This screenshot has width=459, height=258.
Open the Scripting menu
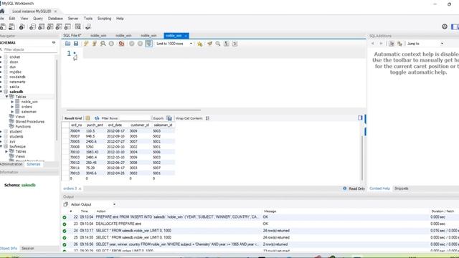tap(104, 19)
